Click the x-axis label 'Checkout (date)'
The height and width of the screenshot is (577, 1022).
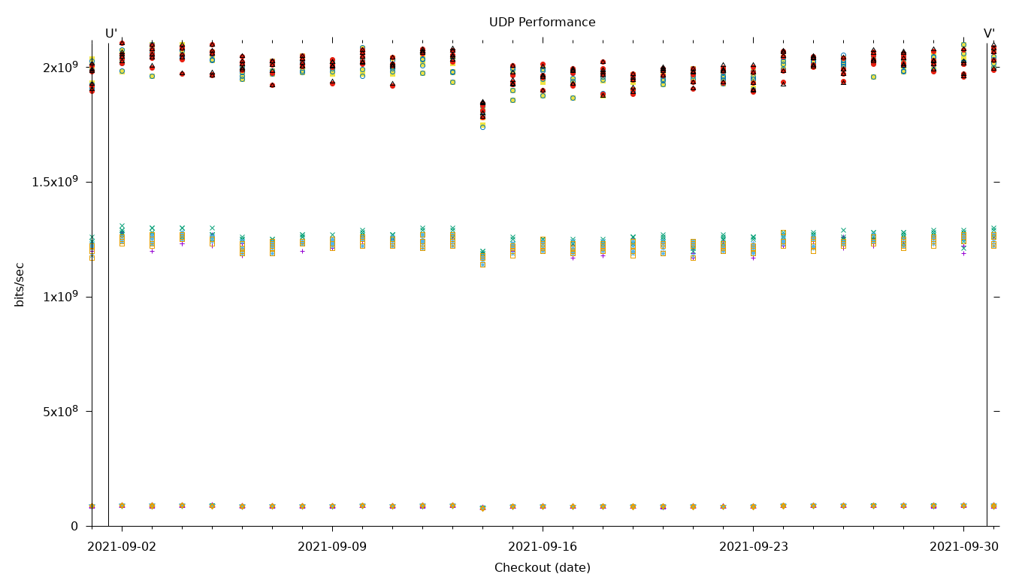point(543,568)
